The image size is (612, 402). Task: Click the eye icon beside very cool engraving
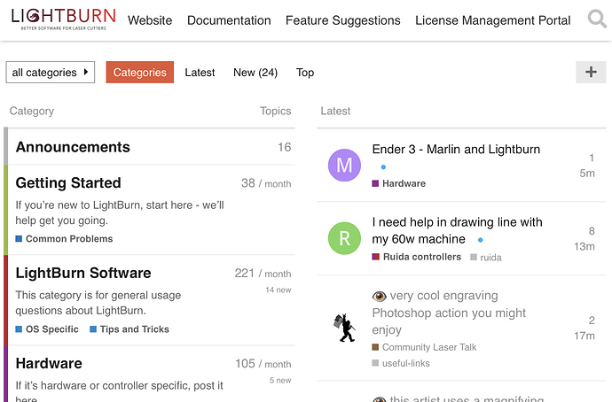[x=379, y=297]
